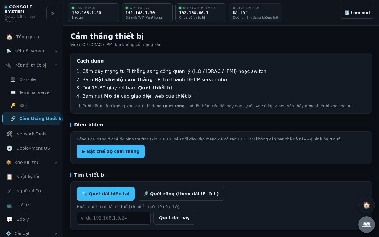
Task: Collapse the sidebar with the double-chevron button
Action: point(52,14)
